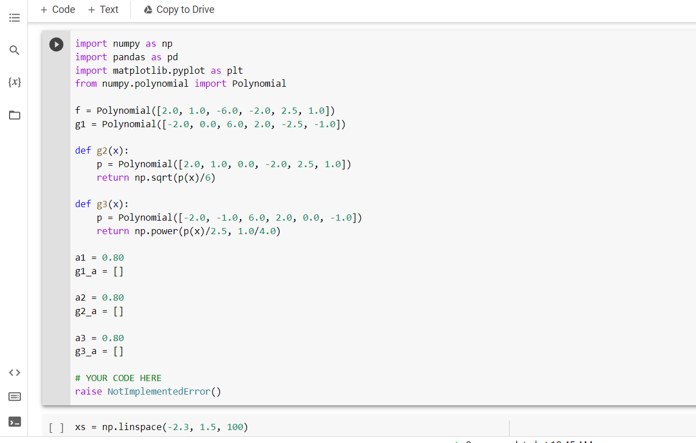Screen dimensions: 696x443
Task: Add a new code cell
Action: [x=57, y=9]
